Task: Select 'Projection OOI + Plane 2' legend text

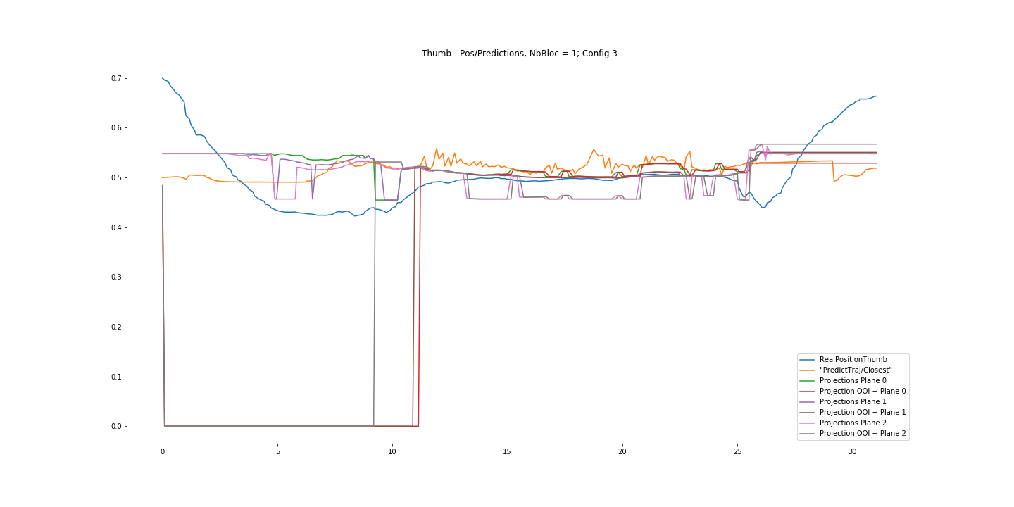Action: pos(863,434)
